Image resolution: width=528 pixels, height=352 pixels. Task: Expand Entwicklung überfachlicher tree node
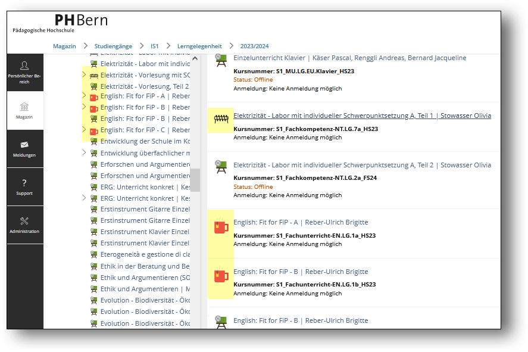84,152
